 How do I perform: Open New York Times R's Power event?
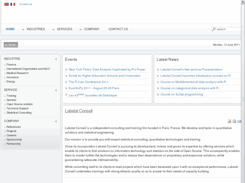107,70
